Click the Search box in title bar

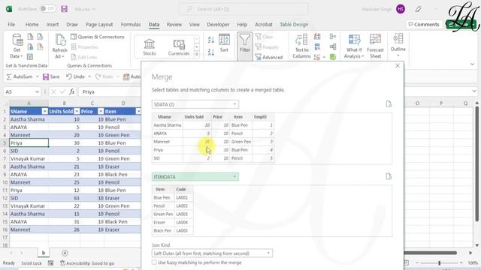(x=244, y=9)
